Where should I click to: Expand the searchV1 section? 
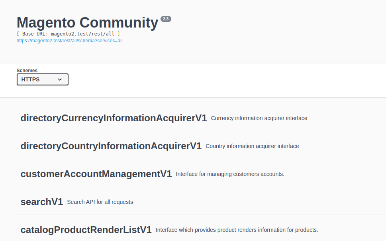pyautogui.click(x=42, y=202)
